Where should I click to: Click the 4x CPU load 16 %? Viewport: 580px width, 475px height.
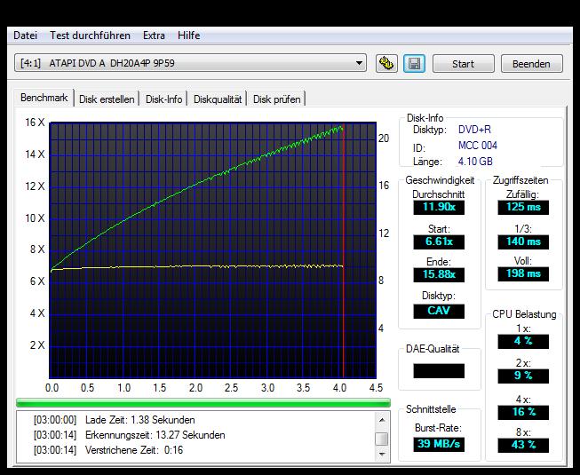pos(523,412)
